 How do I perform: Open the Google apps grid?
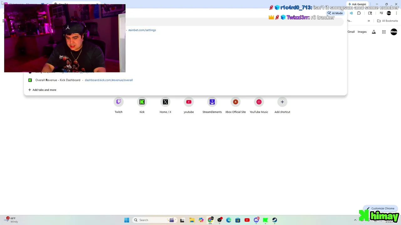(x=384, y=32)
